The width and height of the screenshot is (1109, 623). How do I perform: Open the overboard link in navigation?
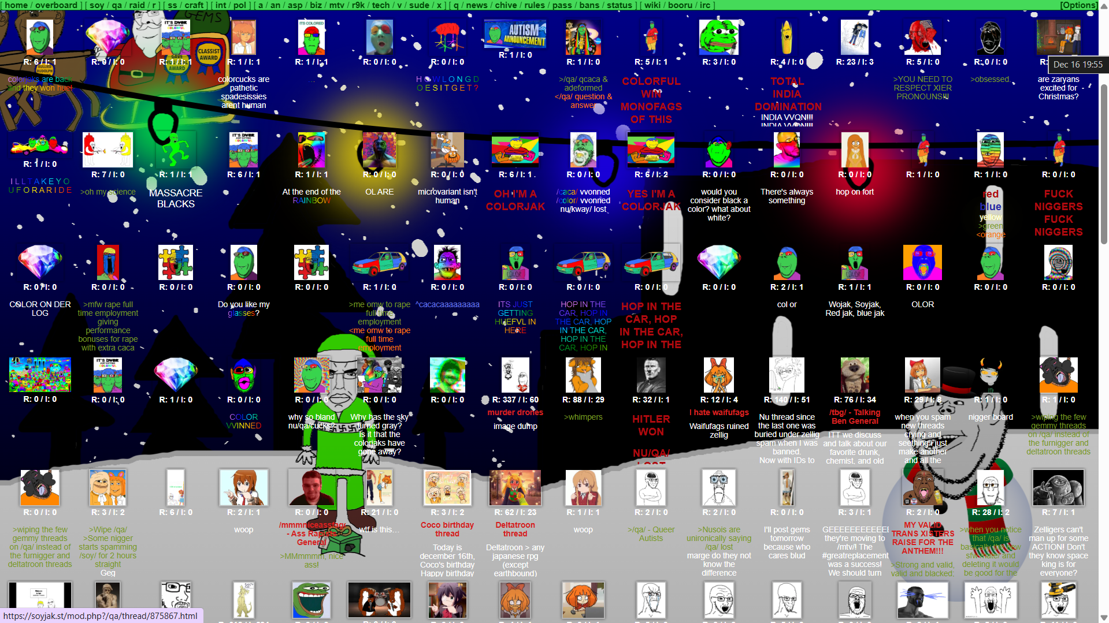(x=56, y=5)
